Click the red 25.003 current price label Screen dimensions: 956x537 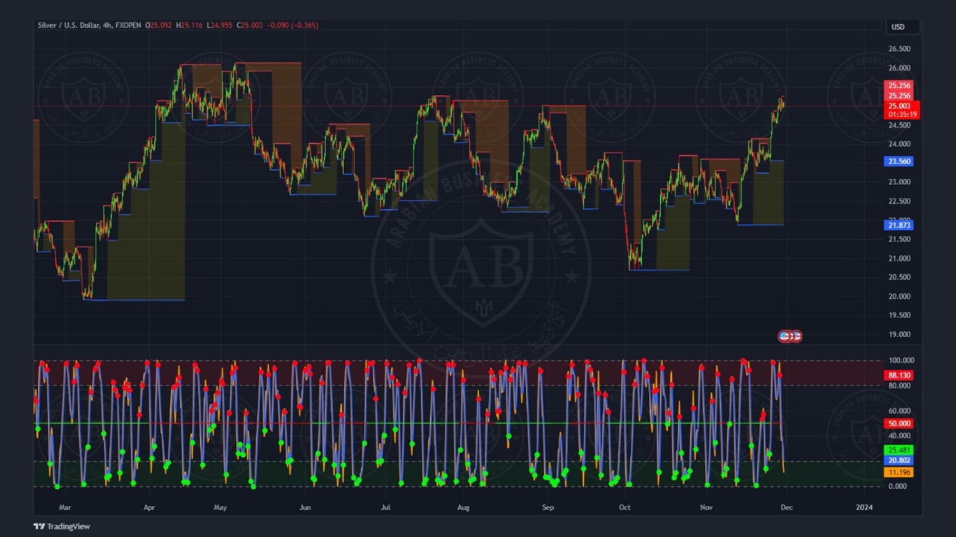click(x=901, y=106)
